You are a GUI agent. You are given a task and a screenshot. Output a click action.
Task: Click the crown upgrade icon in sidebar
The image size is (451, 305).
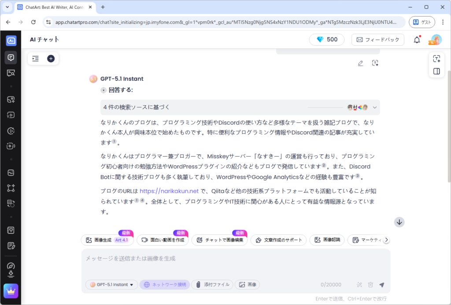(x=11, y=291)
